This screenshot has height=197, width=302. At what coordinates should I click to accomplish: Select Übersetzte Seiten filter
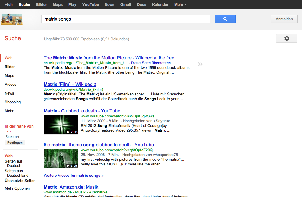pyautogui.click(x=20, y=181)
